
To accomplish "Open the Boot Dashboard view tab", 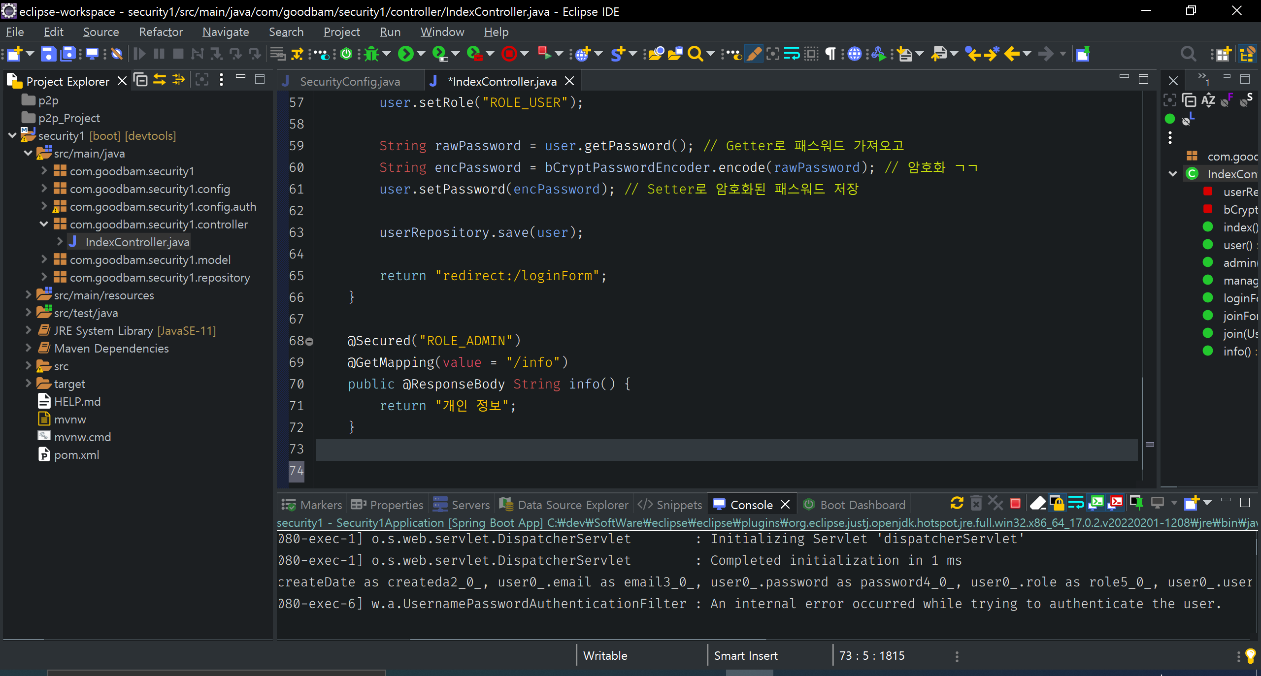I will point(862,505).
